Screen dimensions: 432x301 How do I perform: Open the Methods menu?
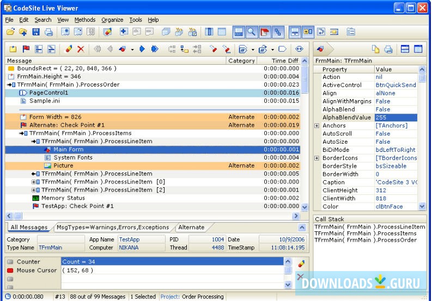[x=84, y=20]
